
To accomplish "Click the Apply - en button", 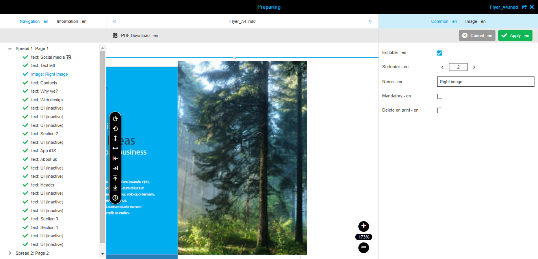I will pyautogui.click(x=515, y=35).
